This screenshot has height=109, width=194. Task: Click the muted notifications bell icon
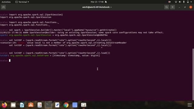106,2
